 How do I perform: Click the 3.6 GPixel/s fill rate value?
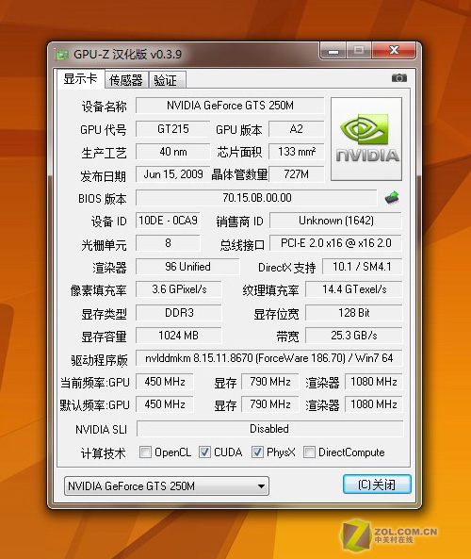178,289
